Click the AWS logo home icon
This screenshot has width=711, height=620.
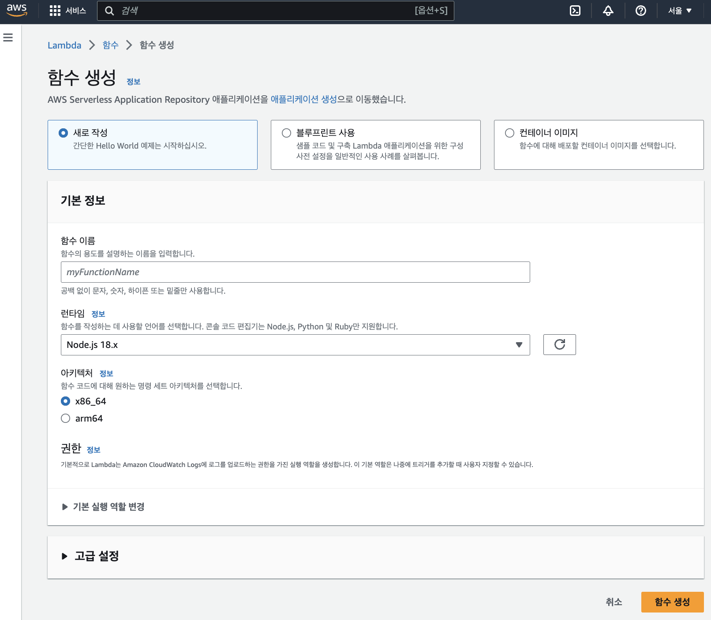click(17, 11)
